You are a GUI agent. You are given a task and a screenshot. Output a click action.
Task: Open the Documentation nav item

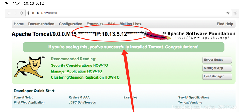[x=41, y=24]
